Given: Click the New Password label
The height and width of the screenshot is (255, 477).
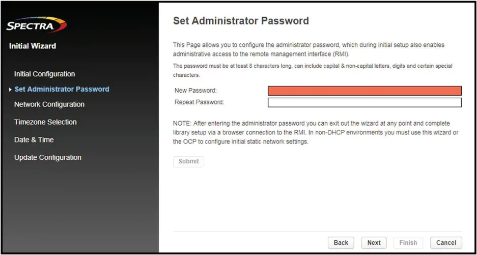Looking at the screenshot, I should coord(195,91).
